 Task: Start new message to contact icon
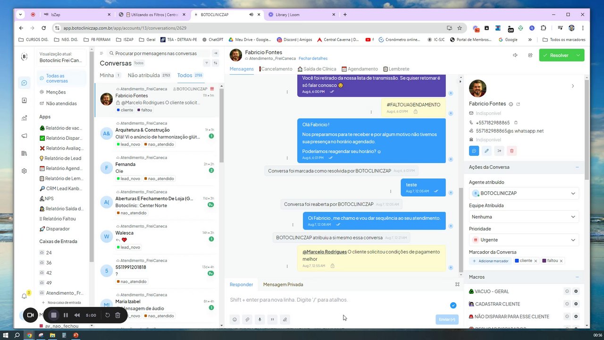click(x=474, y=151)
